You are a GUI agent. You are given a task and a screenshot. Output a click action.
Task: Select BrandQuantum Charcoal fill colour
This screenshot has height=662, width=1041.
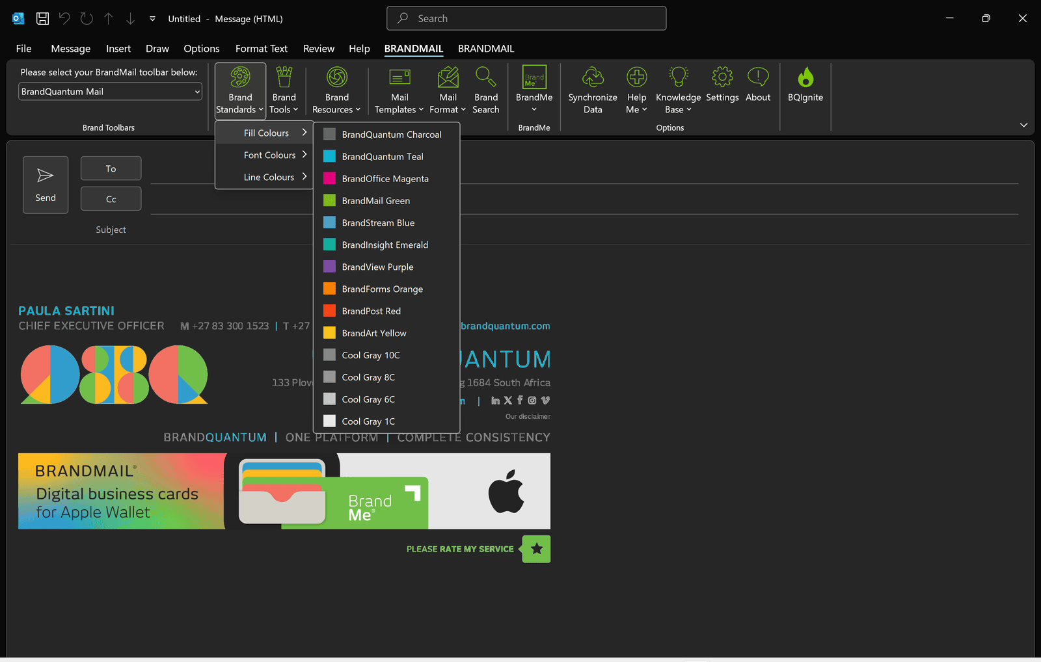point(386,135)
